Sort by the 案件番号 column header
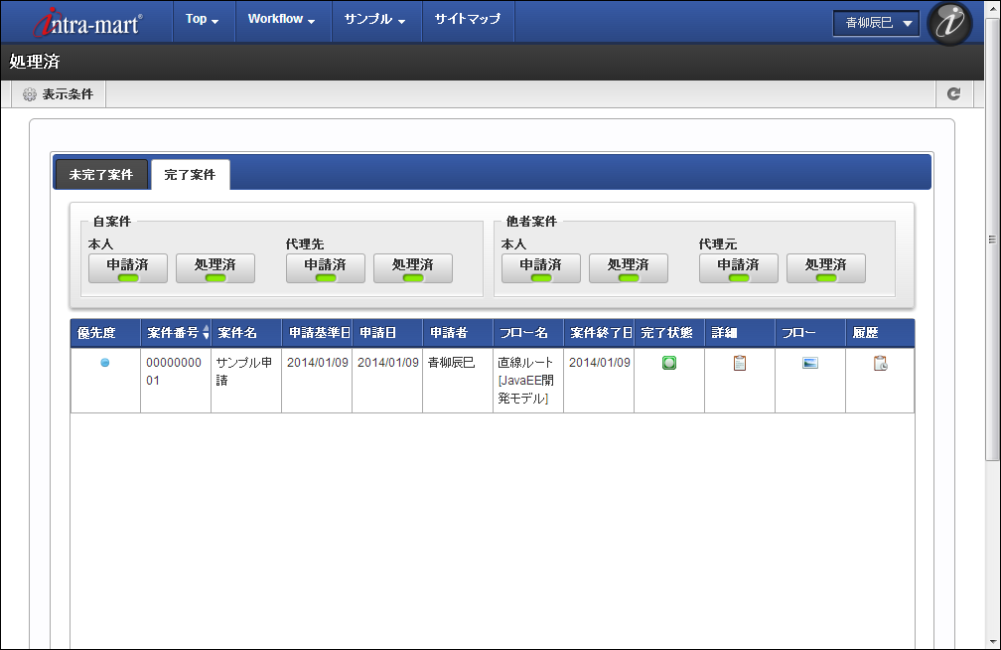Viewport: 1001px width, 650px height. tap(179, 333)
